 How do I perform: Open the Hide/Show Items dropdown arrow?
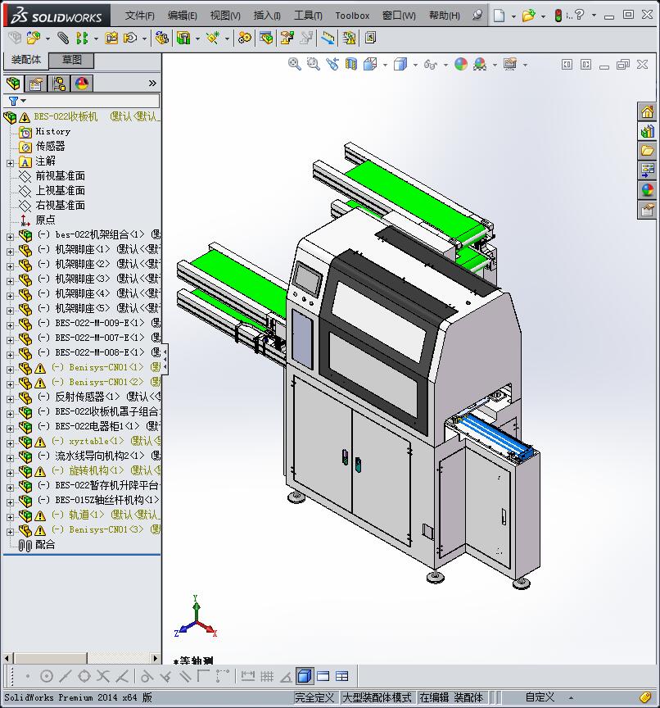(x=445, y=65)
